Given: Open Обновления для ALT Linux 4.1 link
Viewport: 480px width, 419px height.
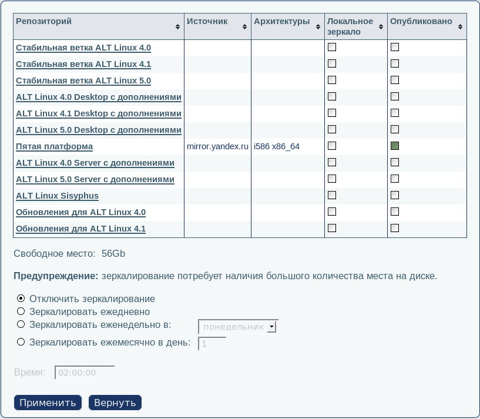Looking at the screenshot, I should [80, 229].
